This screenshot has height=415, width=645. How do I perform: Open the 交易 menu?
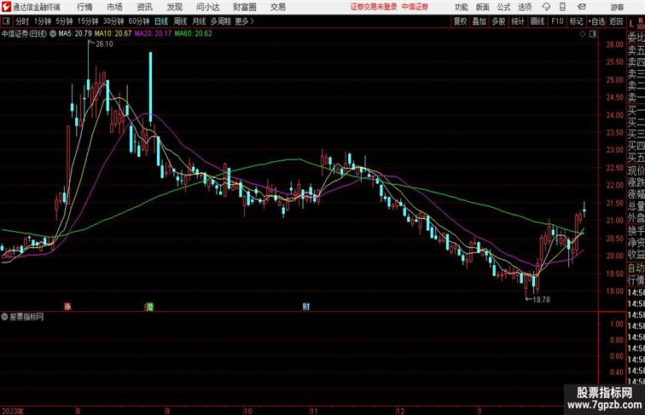277,7
